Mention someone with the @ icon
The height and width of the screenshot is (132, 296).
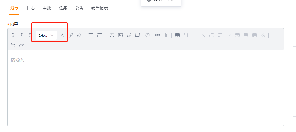[148, 35]
